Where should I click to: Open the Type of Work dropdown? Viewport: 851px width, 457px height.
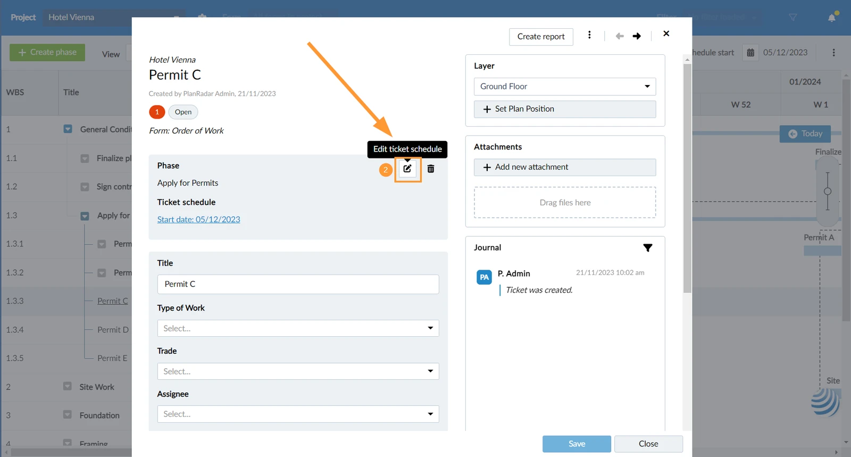[x=298, y=328]
